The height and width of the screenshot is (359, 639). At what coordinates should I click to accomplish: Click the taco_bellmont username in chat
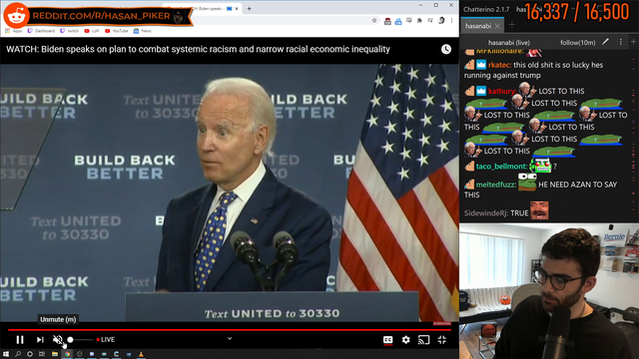(x=501, y=167)
